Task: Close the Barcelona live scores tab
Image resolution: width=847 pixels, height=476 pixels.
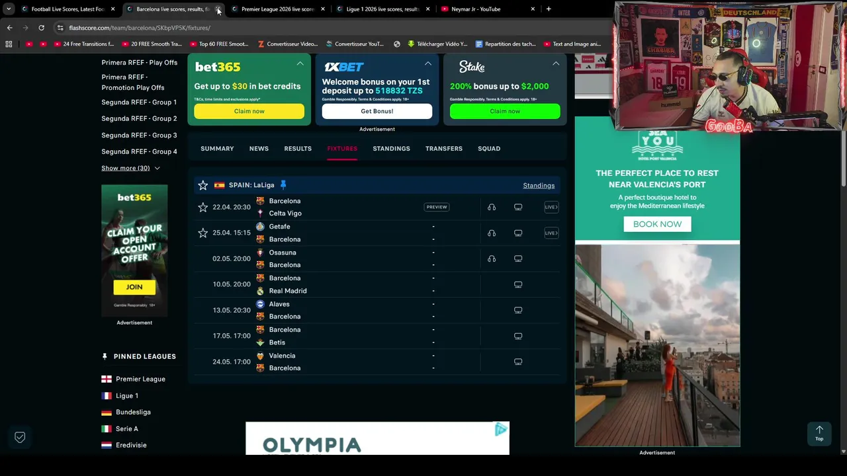Action: (x=218, y=9)
